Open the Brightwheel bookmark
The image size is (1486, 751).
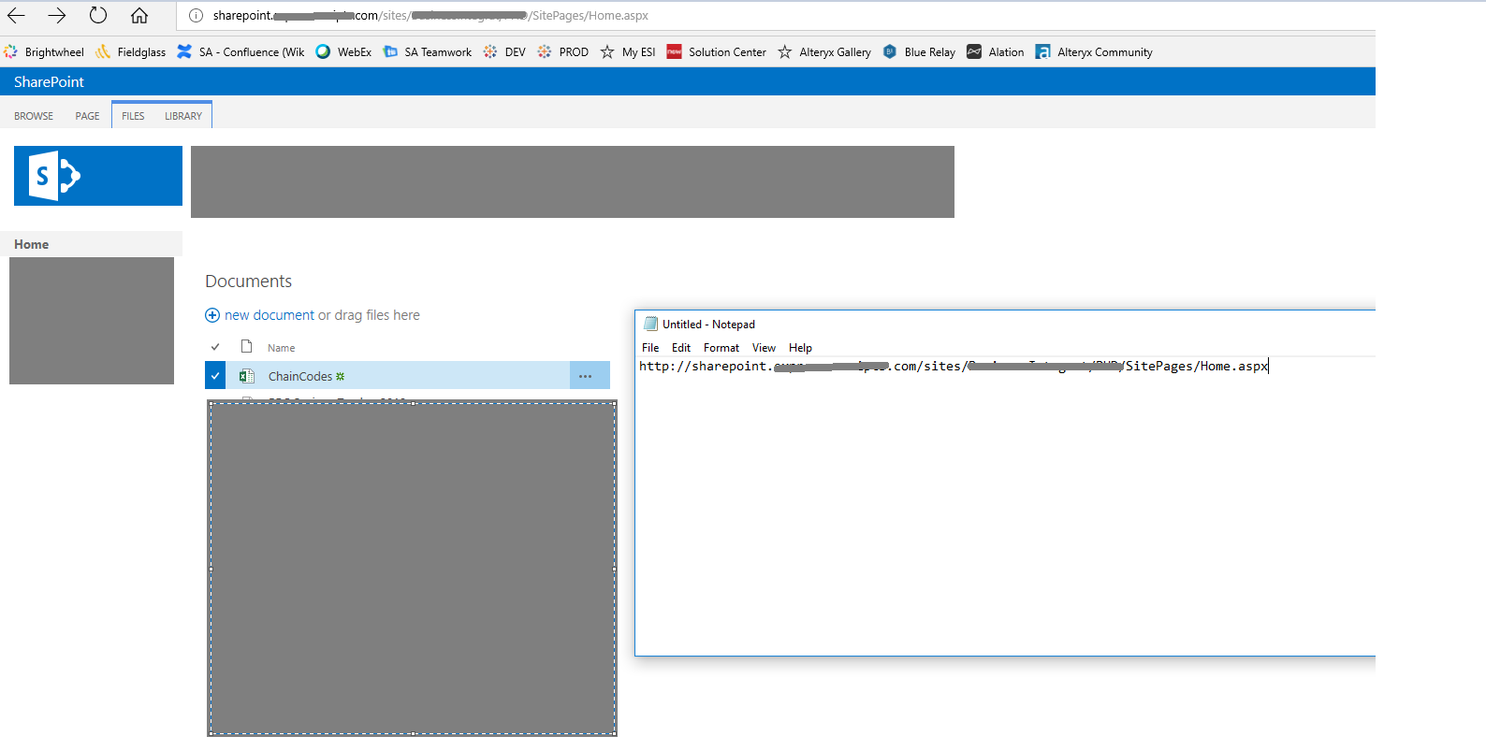44,52
